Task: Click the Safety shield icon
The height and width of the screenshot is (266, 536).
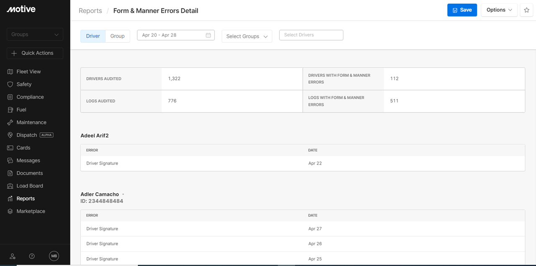Action: 10,84
